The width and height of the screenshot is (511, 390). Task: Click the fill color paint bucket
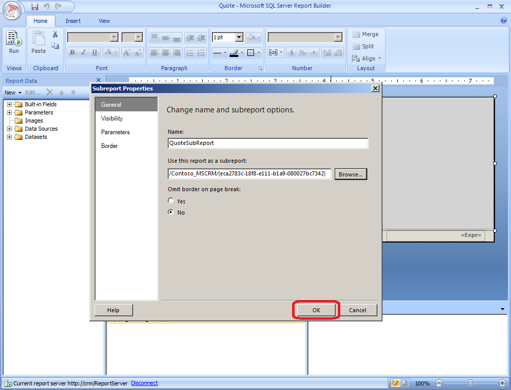point(251,37)
